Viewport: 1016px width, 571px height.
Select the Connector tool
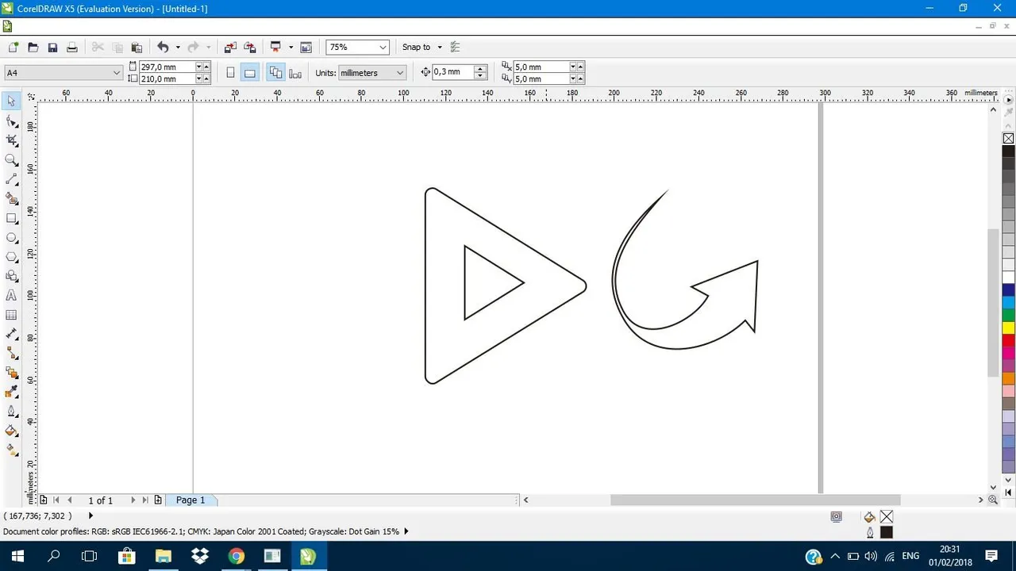point(11,353)
